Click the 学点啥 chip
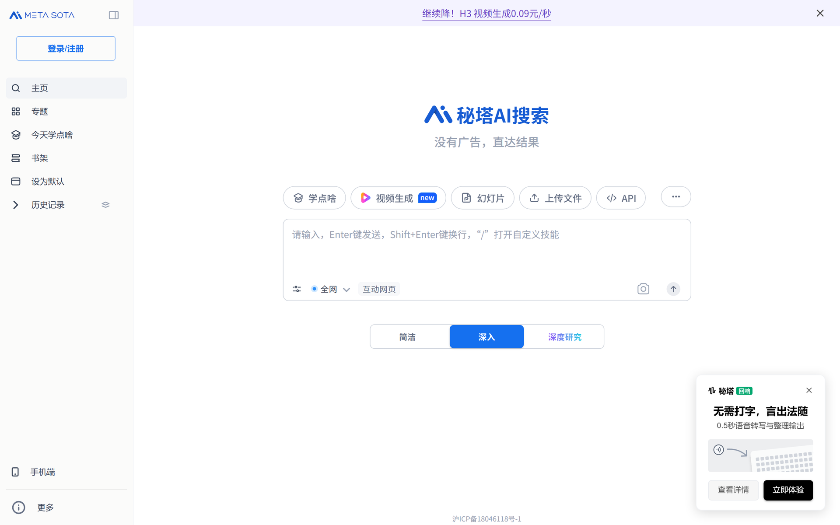The width and height of the screenshot is (840, 525). [315, 198]
